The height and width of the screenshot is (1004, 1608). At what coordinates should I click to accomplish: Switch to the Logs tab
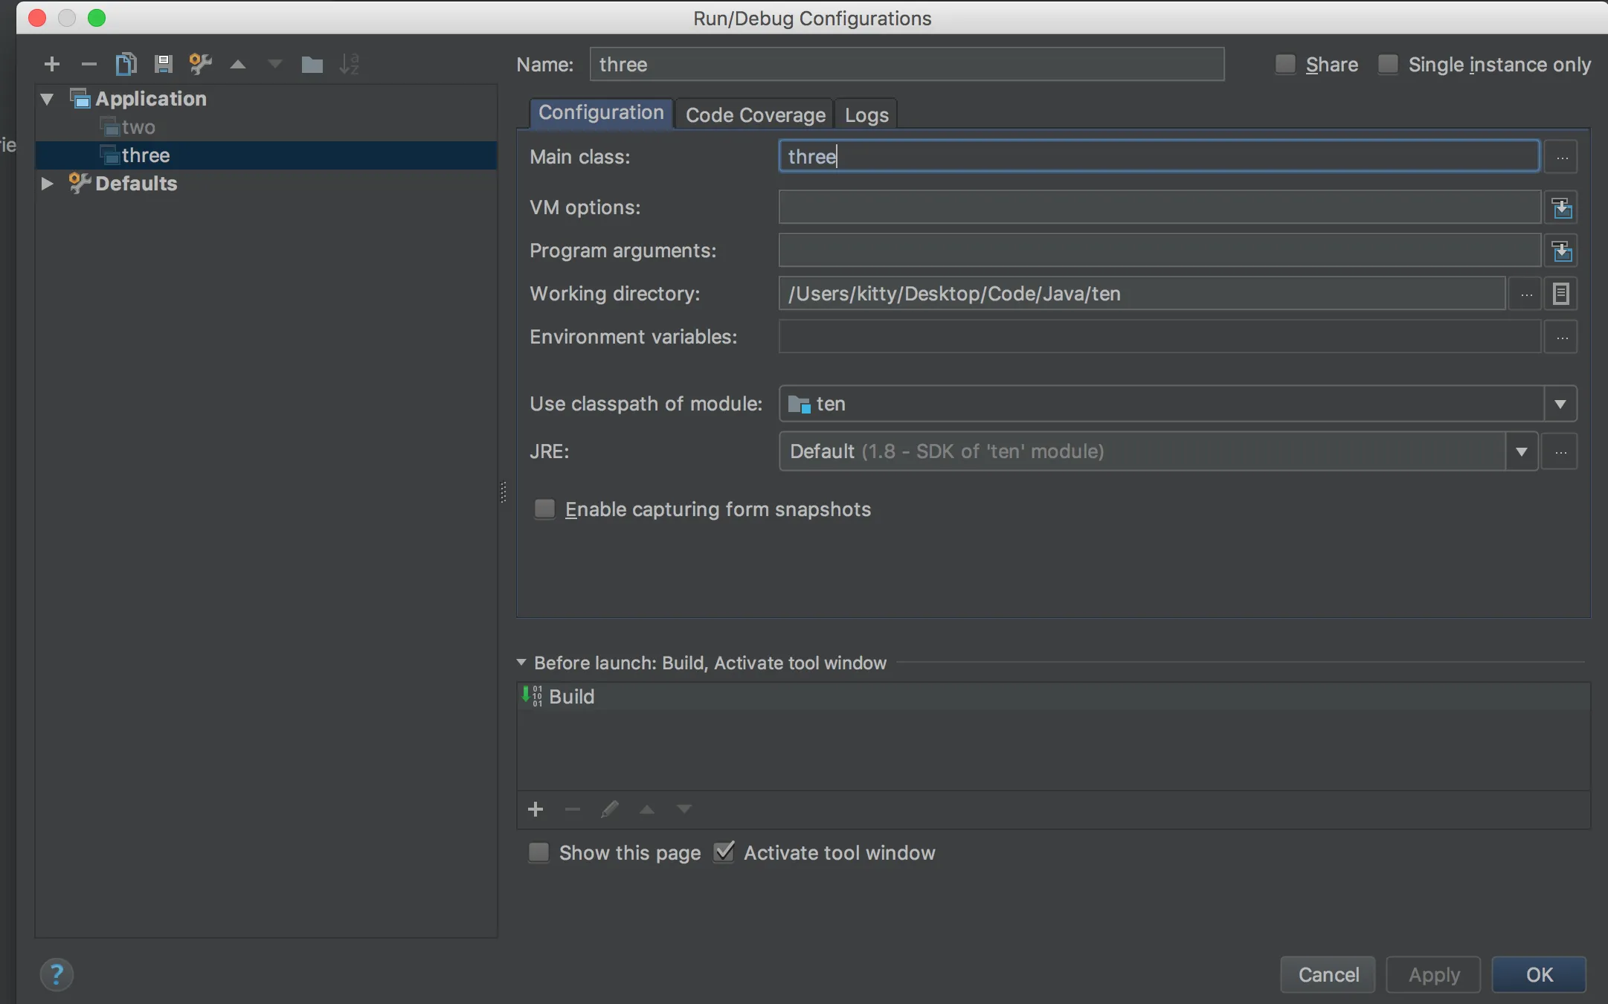pos(866,115)
